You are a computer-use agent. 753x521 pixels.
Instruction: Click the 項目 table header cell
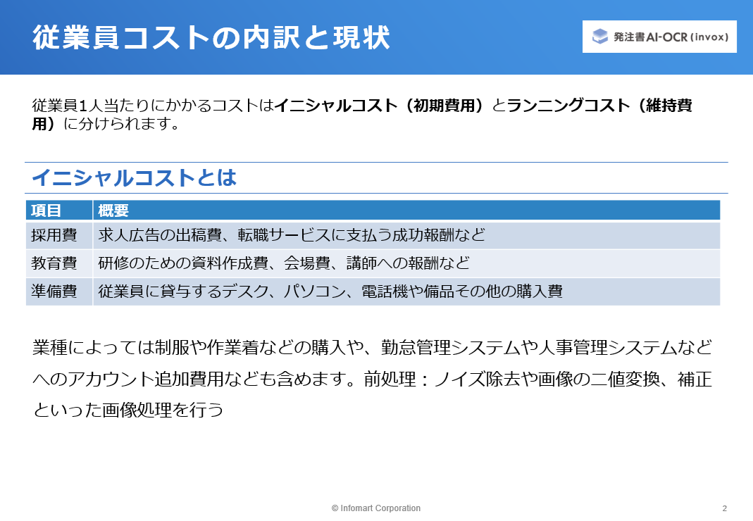pos(59,211)
